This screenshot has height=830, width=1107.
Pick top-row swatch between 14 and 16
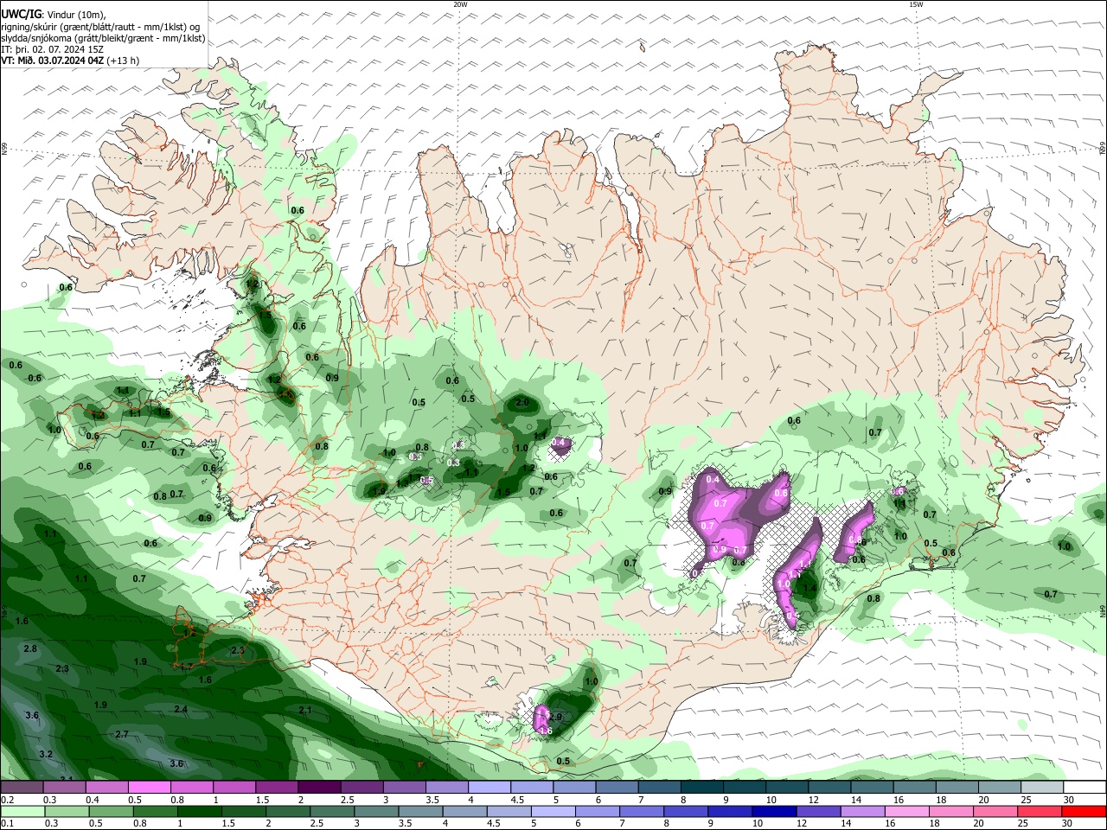click(873, 788)
